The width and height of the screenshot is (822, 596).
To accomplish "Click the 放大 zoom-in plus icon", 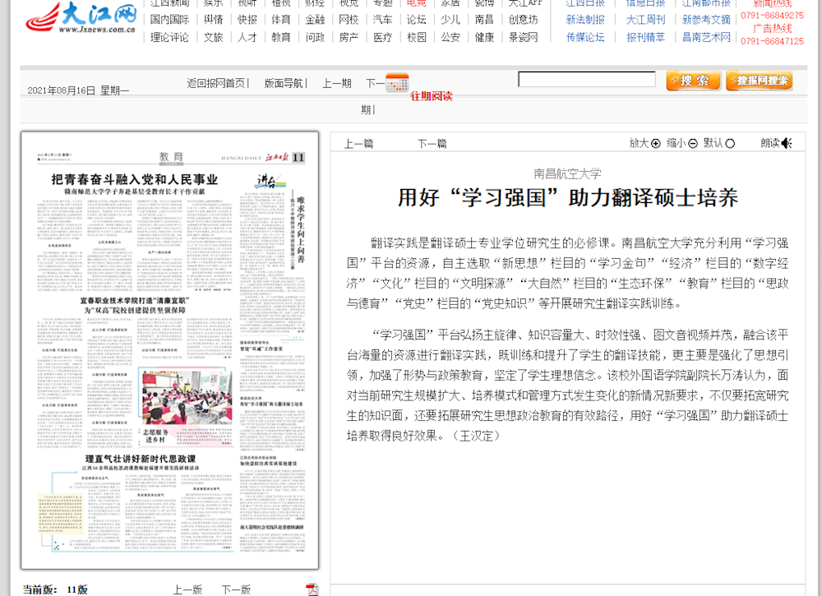I will click(x=655, y=143).
